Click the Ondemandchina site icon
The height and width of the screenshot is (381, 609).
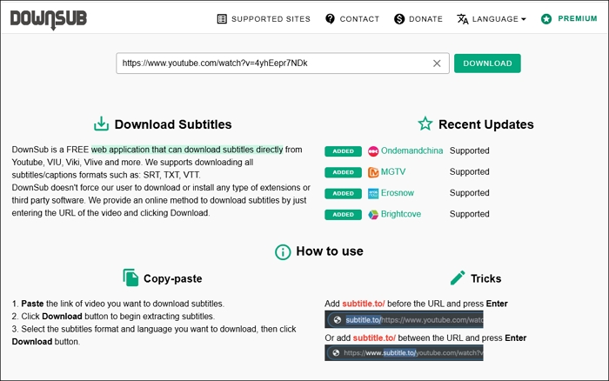373,151
